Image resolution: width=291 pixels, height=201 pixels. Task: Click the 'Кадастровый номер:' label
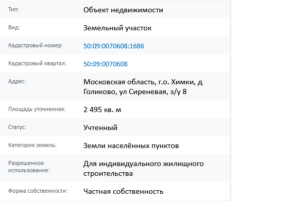pos(36,45)
